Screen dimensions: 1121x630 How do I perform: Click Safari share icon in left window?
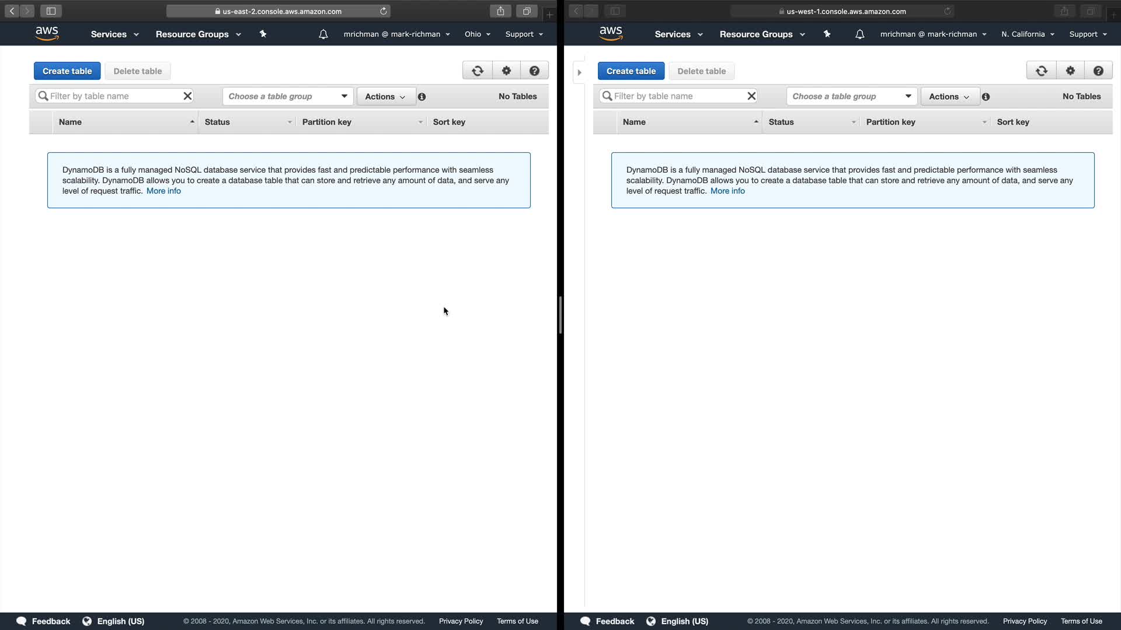(500, 11)
